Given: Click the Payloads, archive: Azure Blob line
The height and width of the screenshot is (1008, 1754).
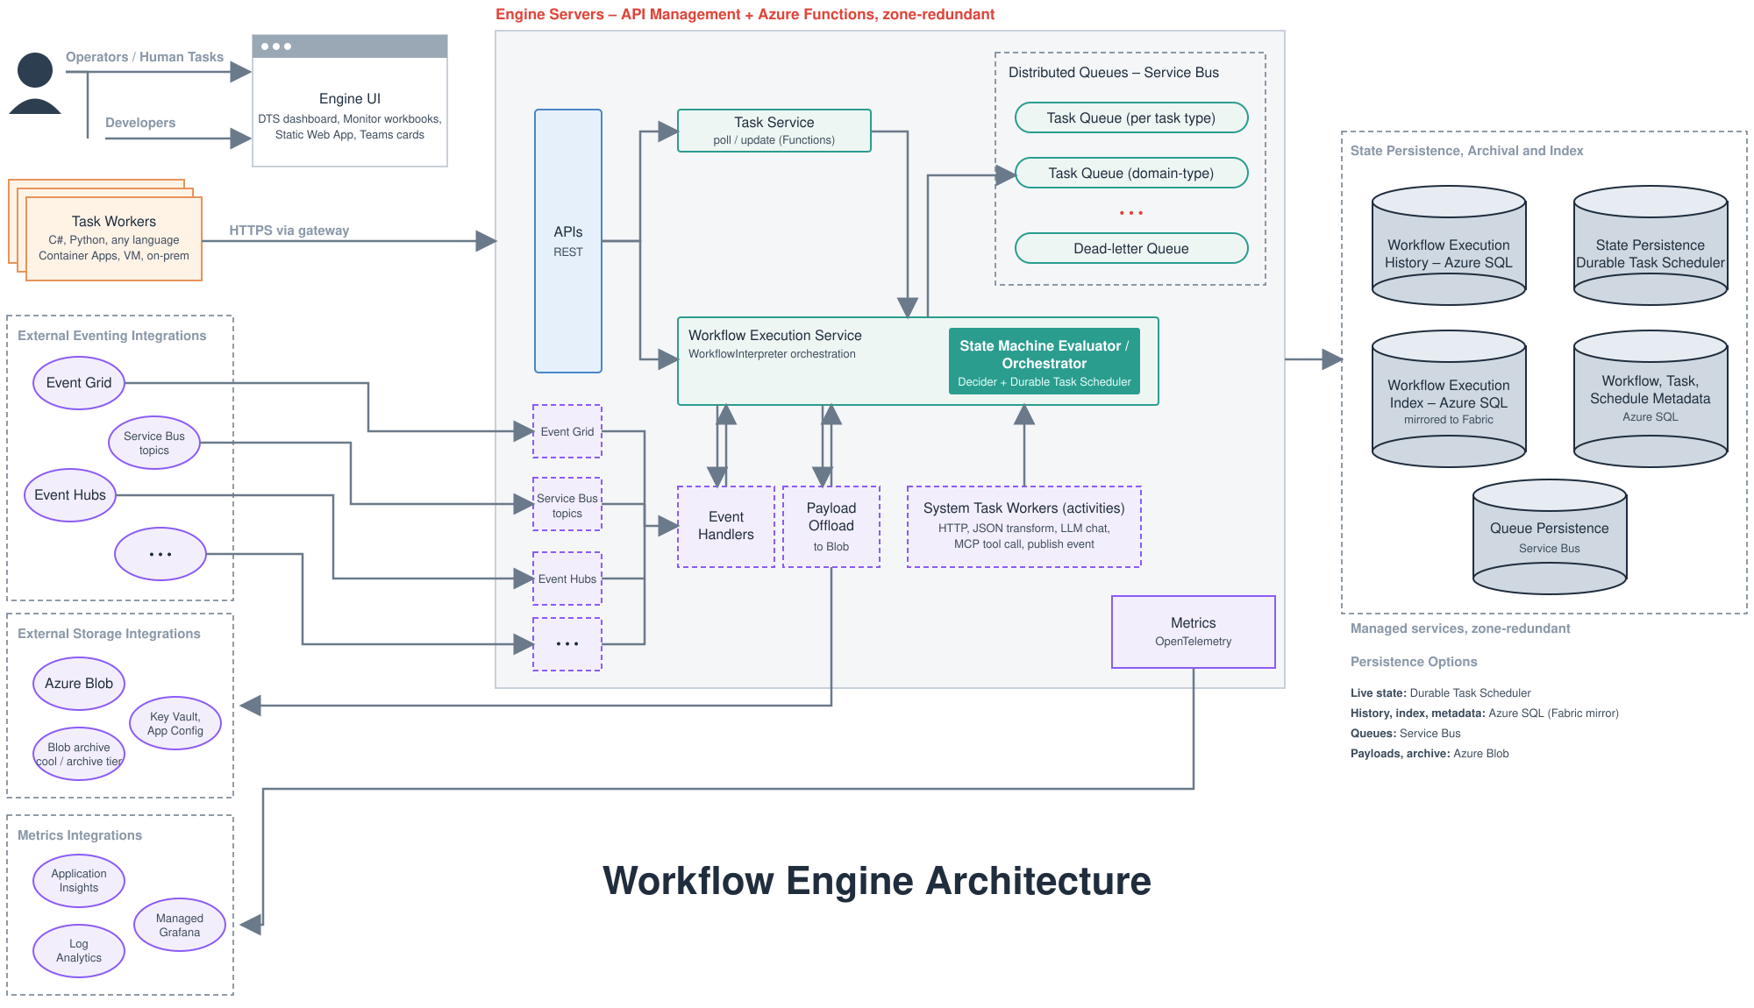Looking at the screenshot, I should pos(1430,753).
